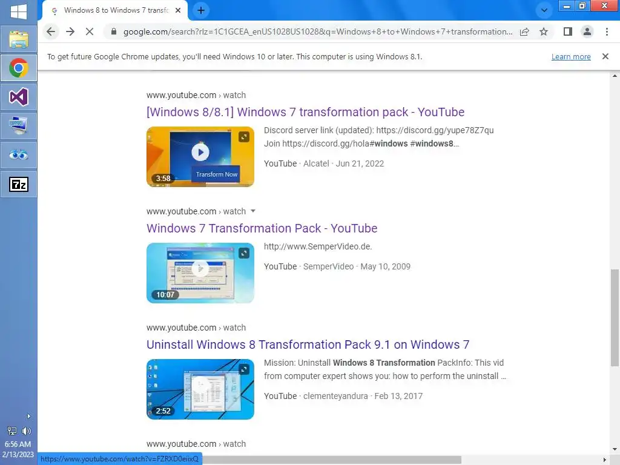Open [Windows 8/8.1] Windows 7 transformation pack result
620x465 pixels.
point(305,112)
